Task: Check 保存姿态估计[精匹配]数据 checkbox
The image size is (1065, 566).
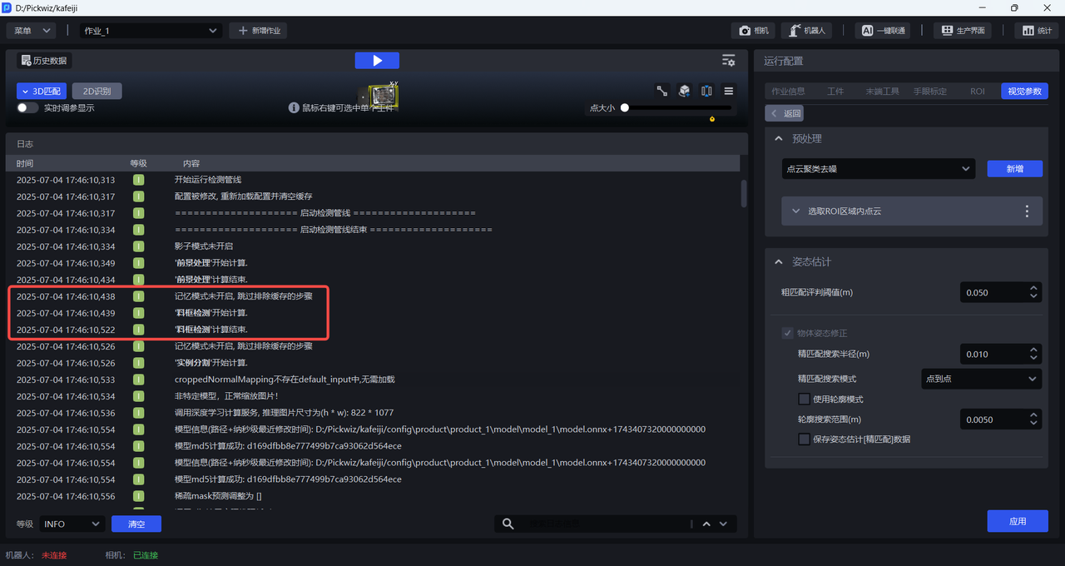Action: 804,439
